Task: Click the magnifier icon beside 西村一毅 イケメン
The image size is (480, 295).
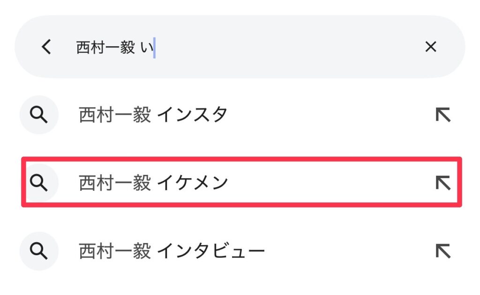Action: pyautogui.click(x=39, y=183)
